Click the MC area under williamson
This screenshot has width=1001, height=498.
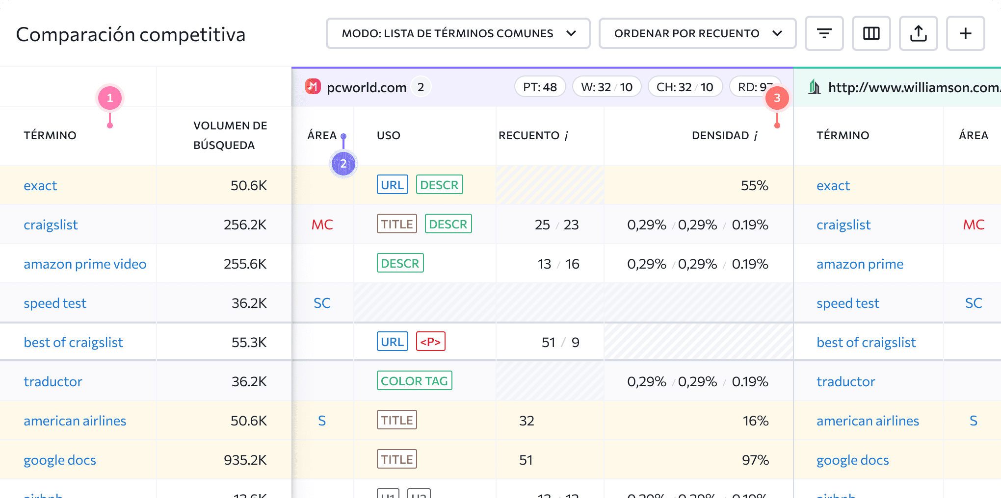point(974,224)
